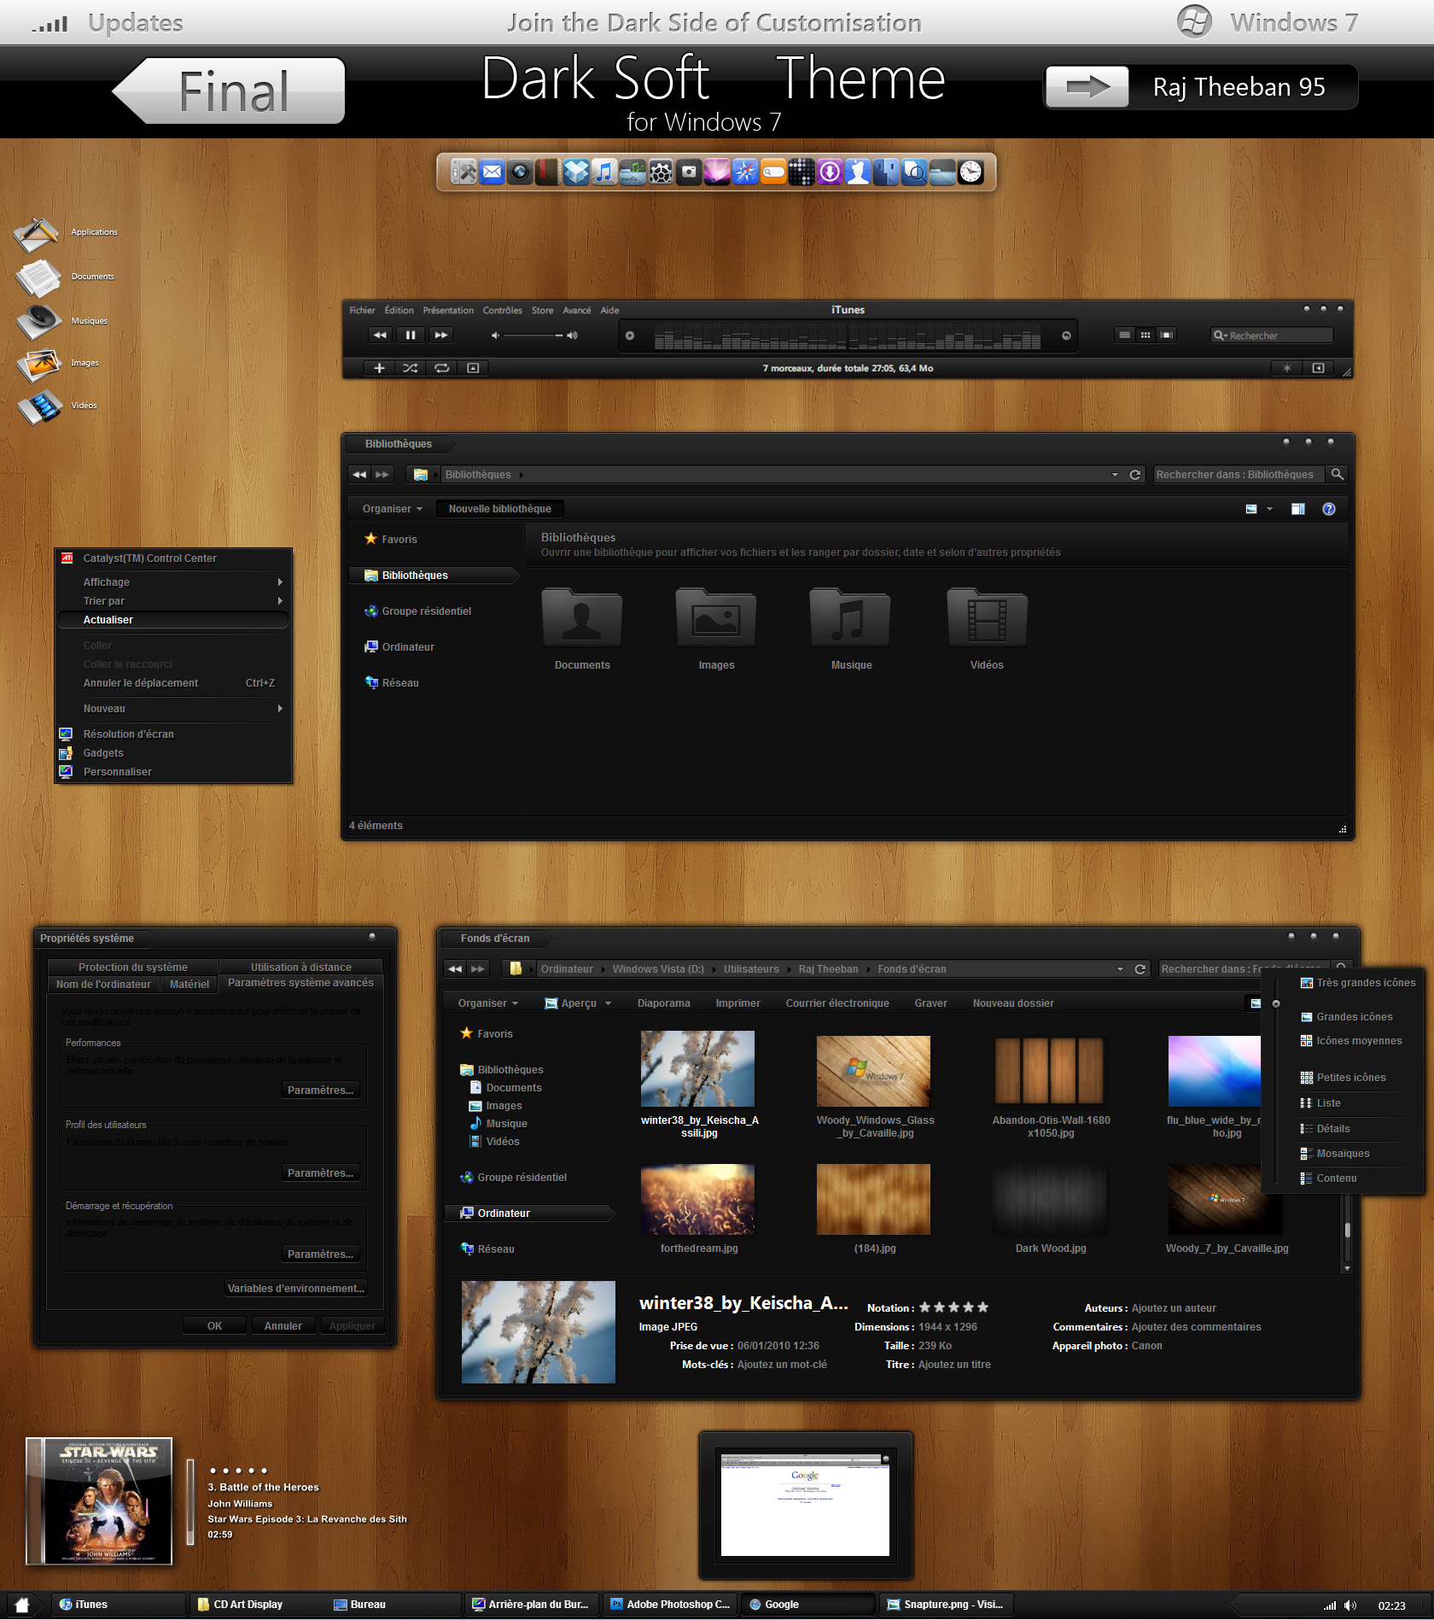The image size is (1434, 1620).
Task: Skip to next track in iTunes
Action: click(440, 335)
